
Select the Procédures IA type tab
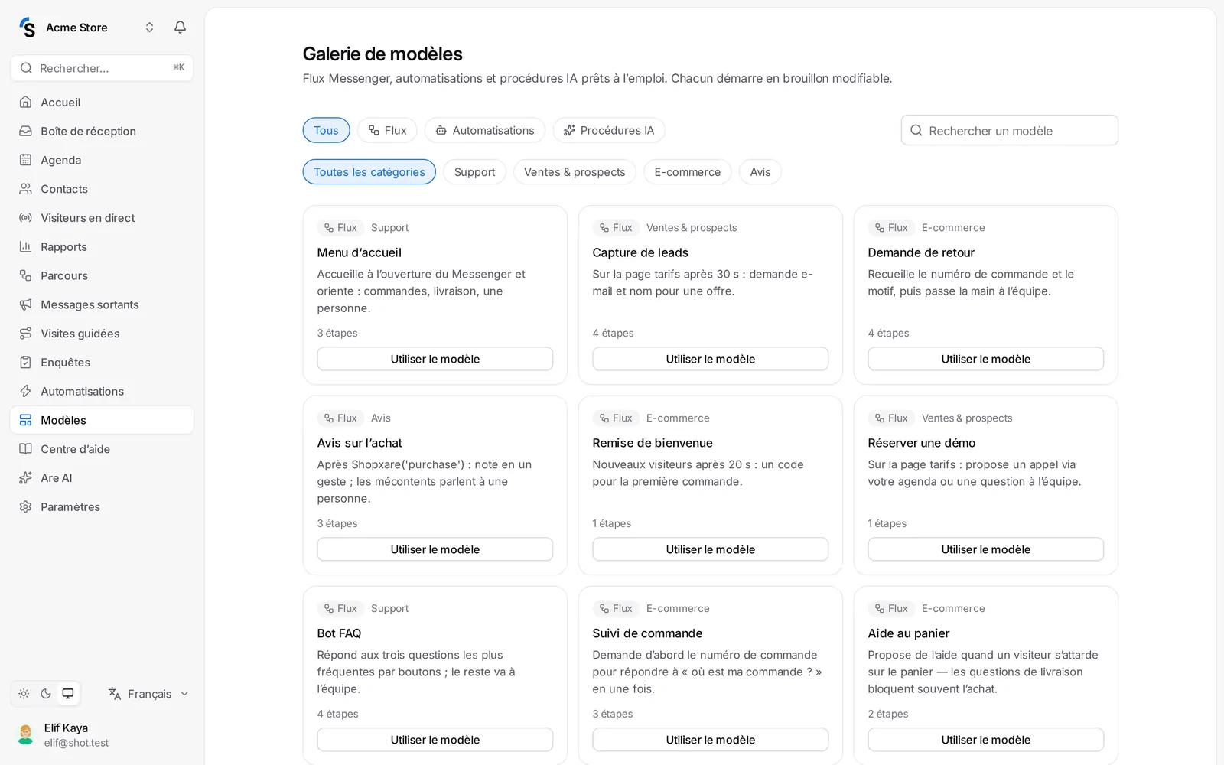[609, 130]
